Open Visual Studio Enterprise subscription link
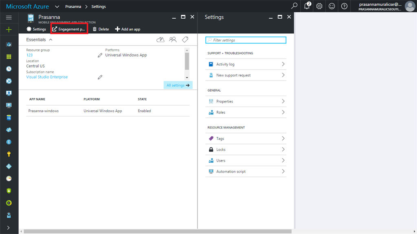Image resolution: width=417 pixels, height=234 pixels. pyautogui.click(x=47, y=77)
